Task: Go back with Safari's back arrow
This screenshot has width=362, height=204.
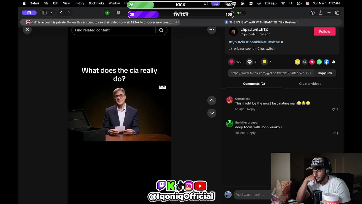Action: [61, 13]
